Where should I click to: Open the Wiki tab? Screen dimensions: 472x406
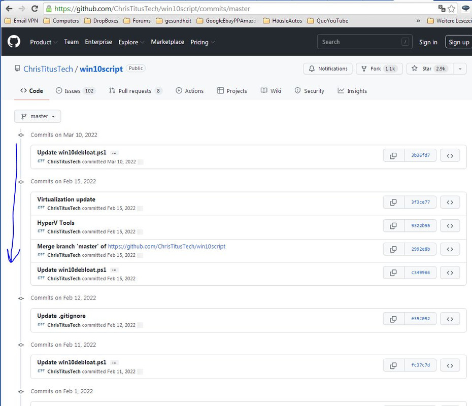(x=271, y=91)
